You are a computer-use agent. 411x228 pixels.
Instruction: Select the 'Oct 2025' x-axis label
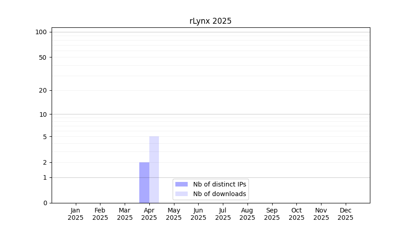296,214
